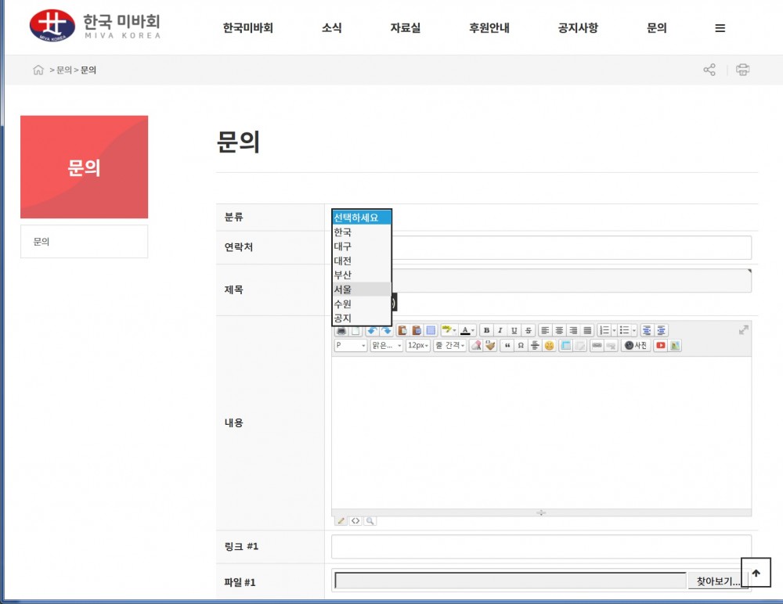
Task: Open the 줄 간격 line spacing dropdown
Action: tap(449, 345)
